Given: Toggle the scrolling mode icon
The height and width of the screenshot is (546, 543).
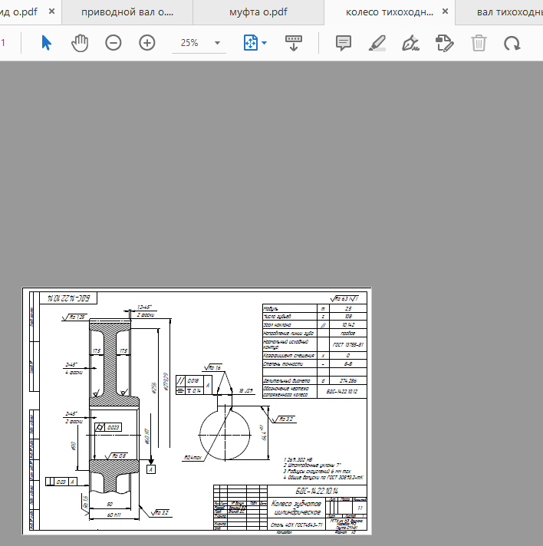Looking at the screenshot, I should 294,43.
